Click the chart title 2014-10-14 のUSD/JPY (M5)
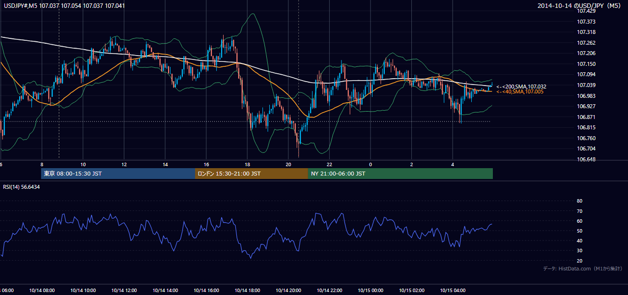This screenshot has height=295, width=628. point(580,6)
